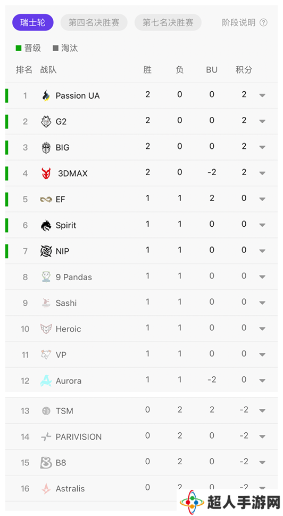The image size is (283, 516).
Task: Click the Passion UA team logo
Action: click(46, 96)
